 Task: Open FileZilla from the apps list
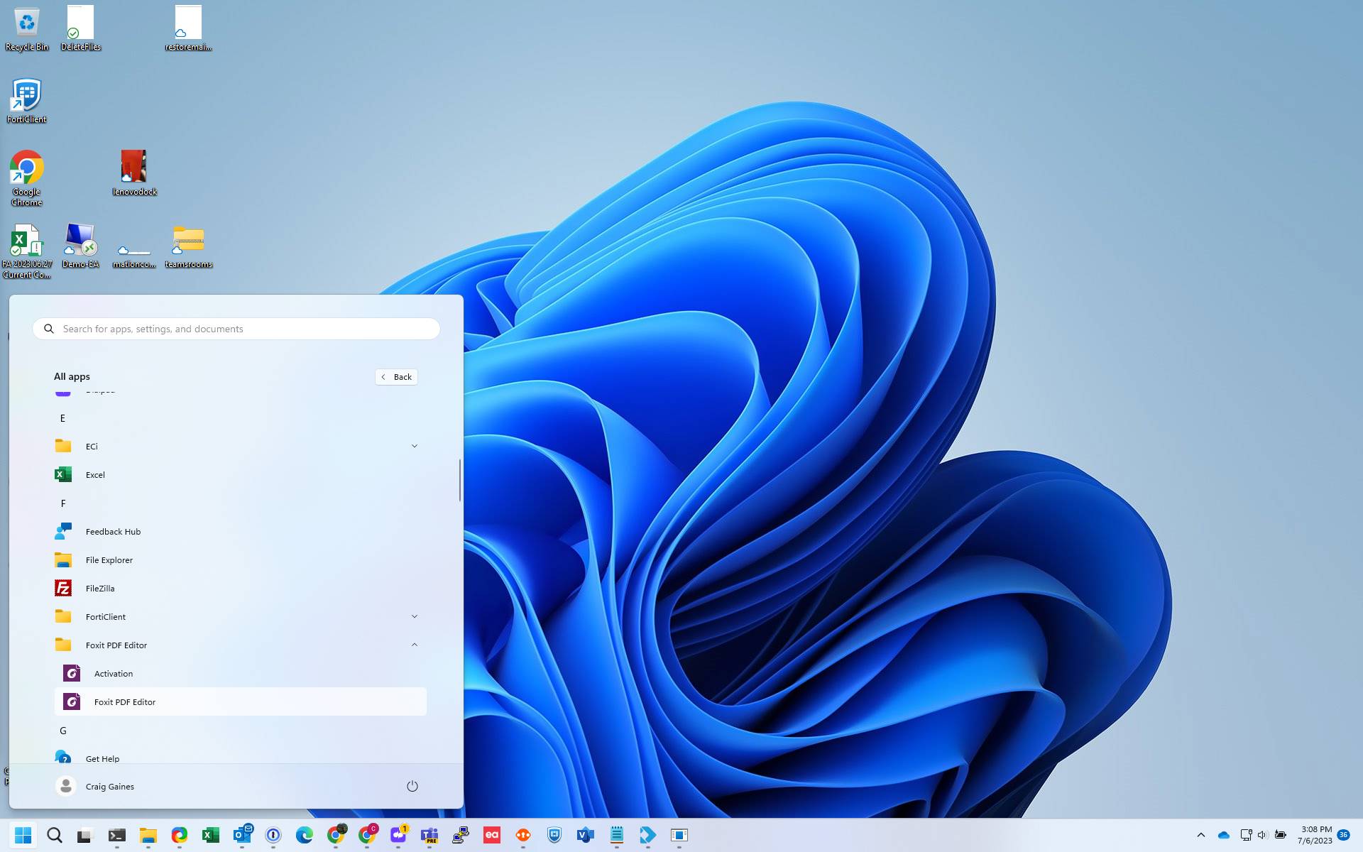101,588
